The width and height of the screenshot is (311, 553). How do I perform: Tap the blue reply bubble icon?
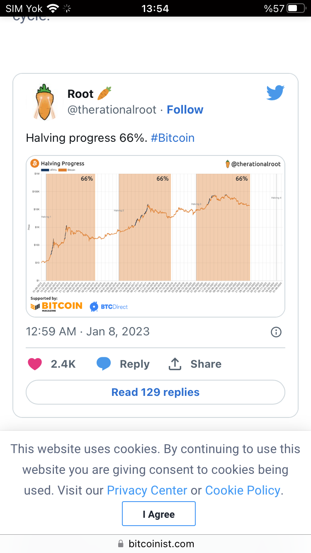(104, 364)
